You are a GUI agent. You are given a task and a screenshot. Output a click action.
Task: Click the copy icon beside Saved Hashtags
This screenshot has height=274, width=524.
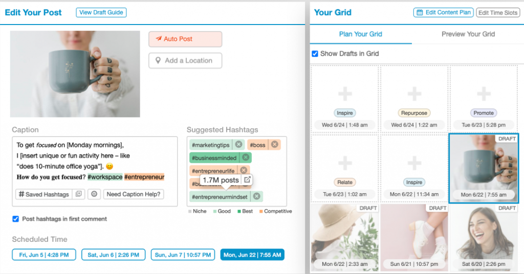pos(78,194)
